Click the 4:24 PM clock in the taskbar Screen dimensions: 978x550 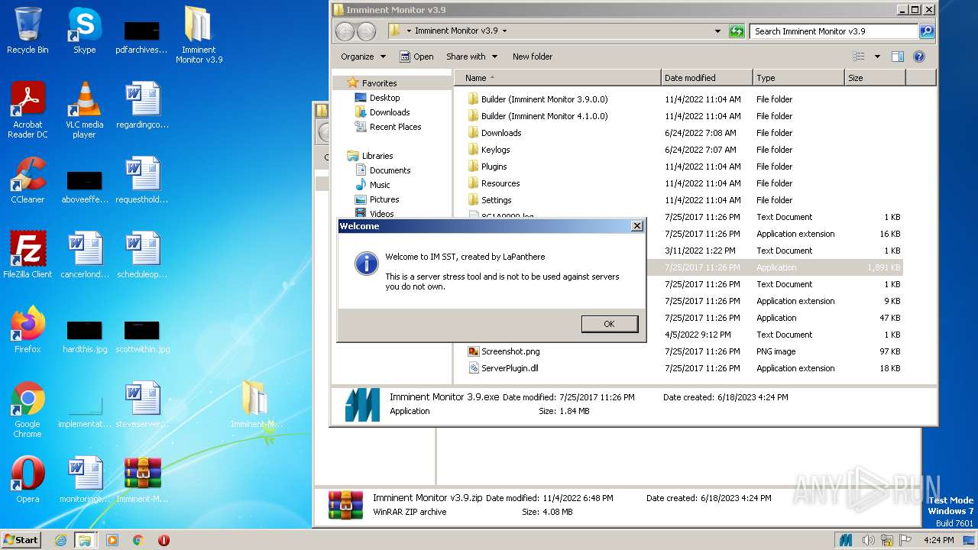coord(938,540)
